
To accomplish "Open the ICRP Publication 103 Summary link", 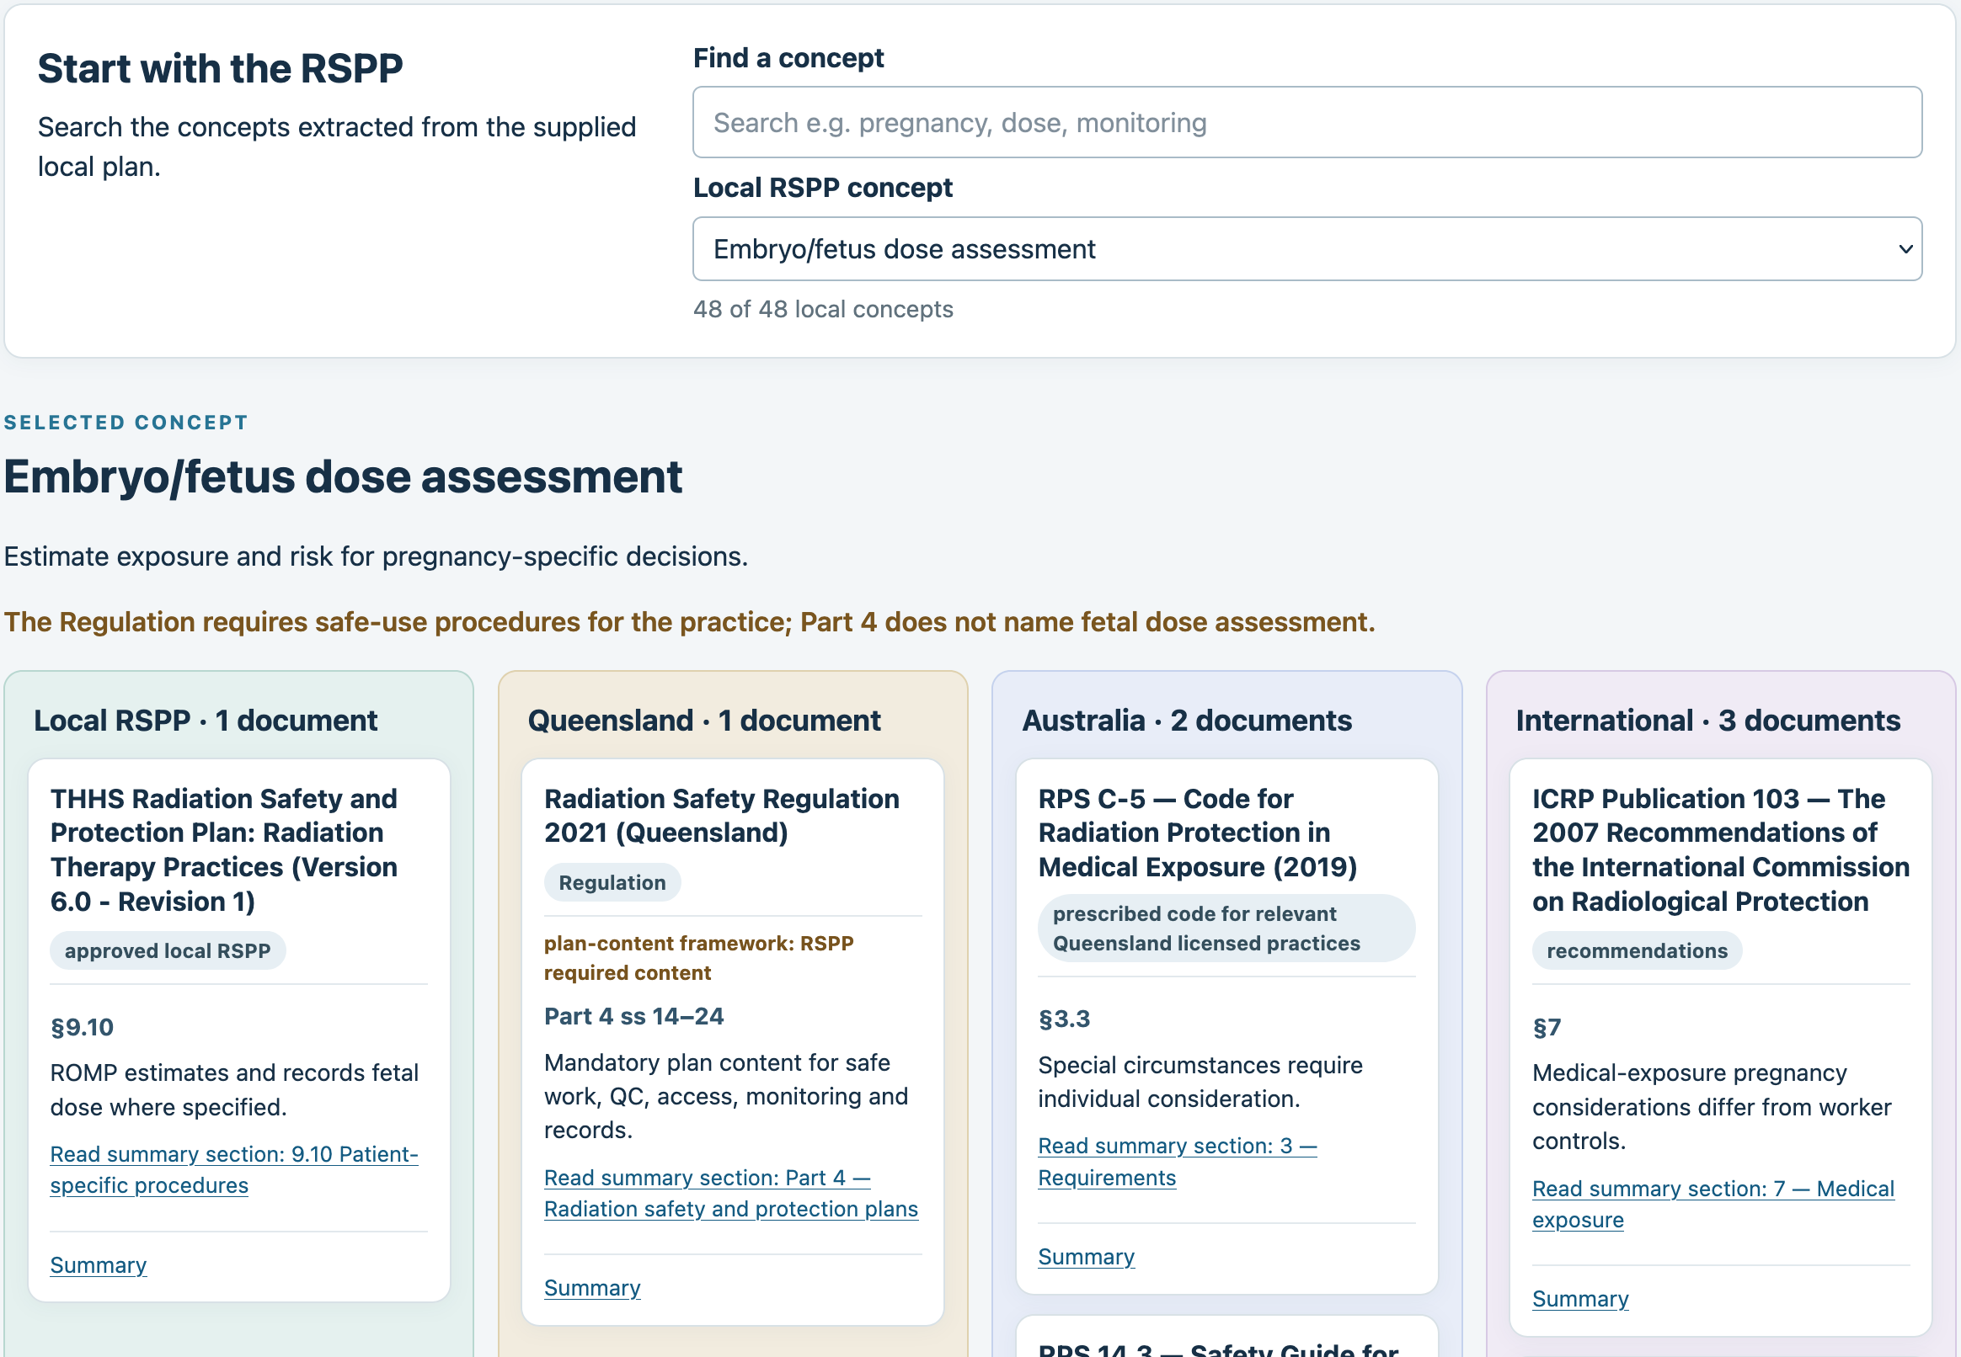I will pos(1581,1299).
